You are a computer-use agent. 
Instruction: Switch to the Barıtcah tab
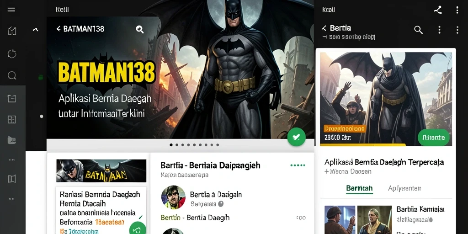coord(359,188)
